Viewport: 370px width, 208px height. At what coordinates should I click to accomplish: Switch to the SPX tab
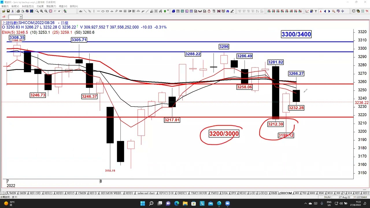[234, 193]
